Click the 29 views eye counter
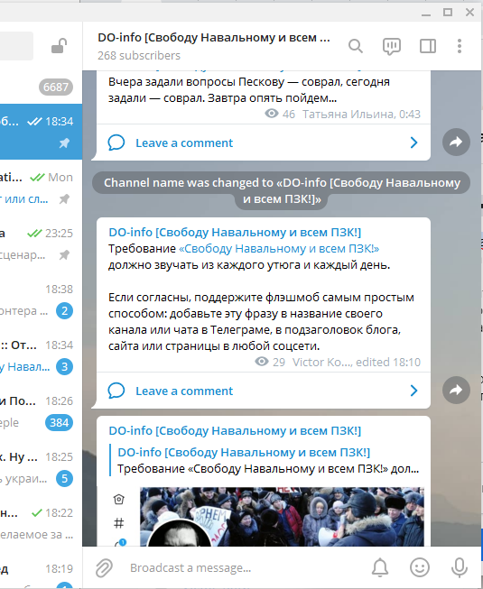483x589 pixels. click(x=270, y=362)
